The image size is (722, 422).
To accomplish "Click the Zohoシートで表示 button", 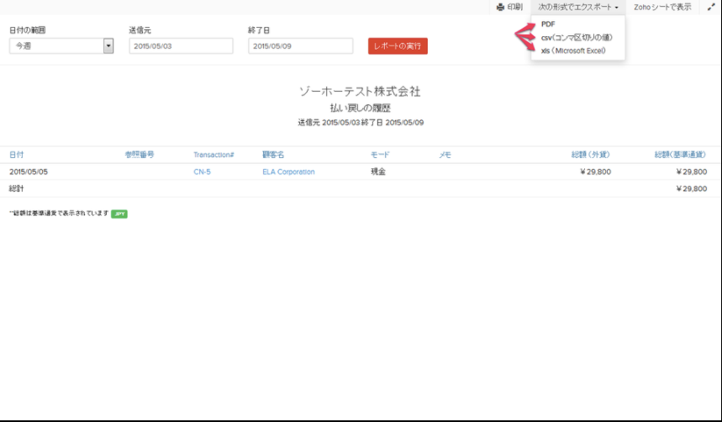I will pos(662,7).
